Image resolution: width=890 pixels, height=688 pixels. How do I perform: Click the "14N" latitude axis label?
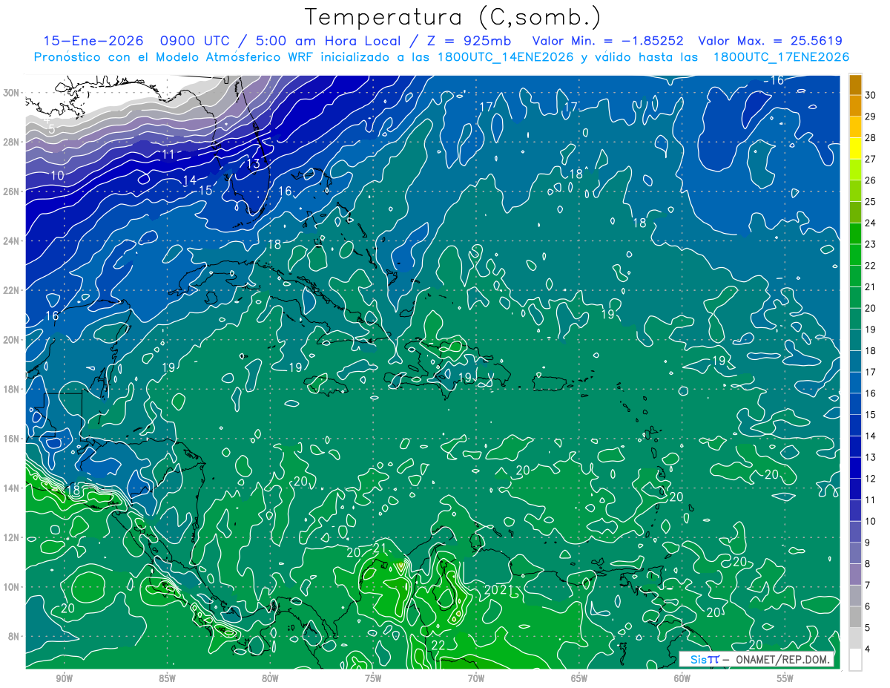click(x=11, y=488)
